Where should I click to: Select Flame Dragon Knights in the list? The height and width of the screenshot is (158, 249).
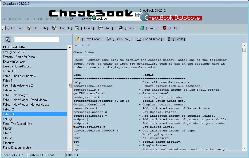35,148
